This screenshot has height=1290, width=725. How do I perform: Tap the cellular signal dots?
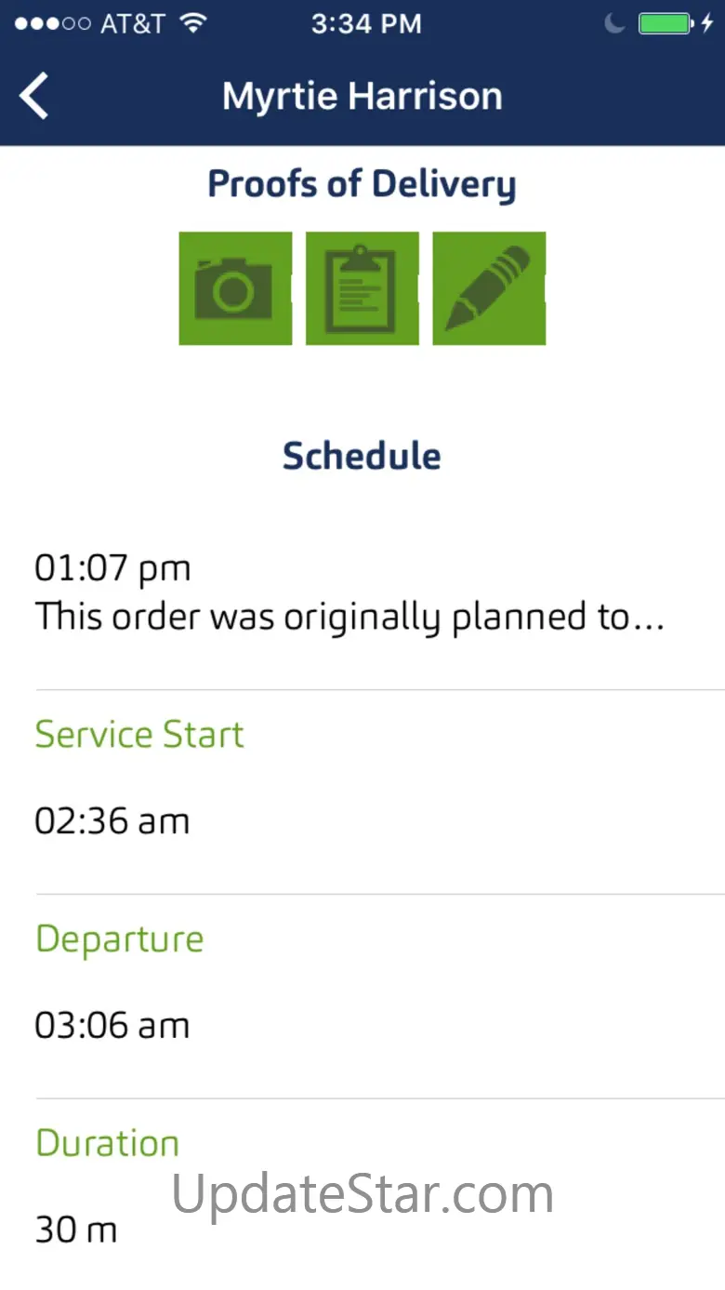(x=52, y=24)
